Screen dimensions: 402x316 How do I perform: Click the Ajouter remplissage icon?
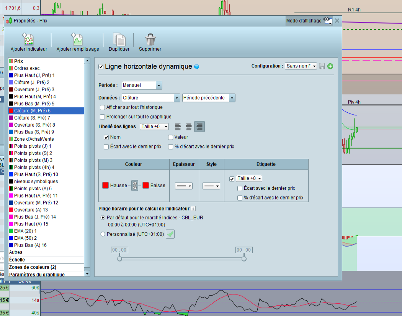(77, 39)
